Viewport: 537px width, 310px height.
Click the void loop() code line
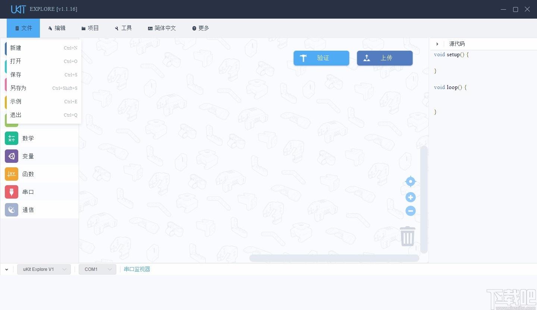[450, 87]
